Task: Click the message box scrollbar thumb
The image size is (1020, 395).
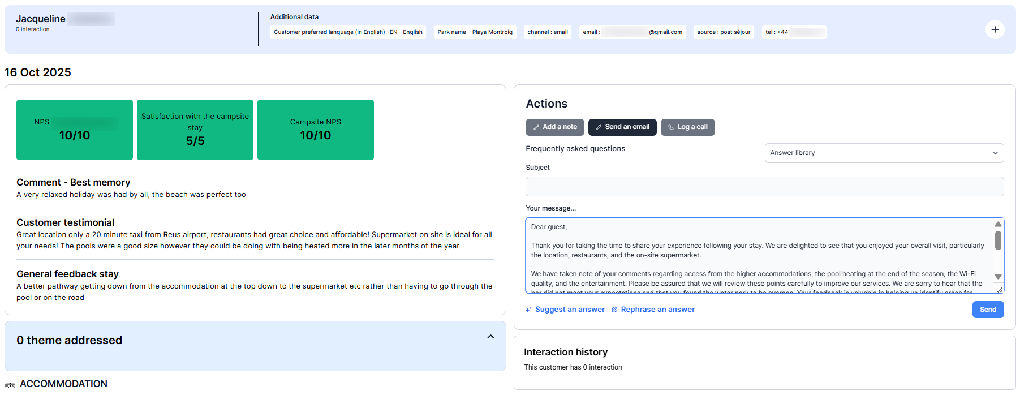Action: [998, 240]
